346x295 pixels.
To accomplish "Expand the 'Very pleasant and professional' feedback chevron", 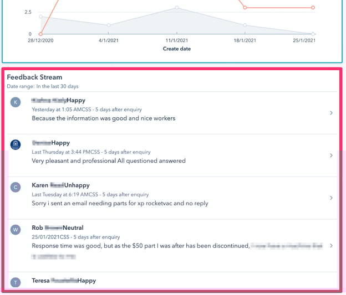I will point(331,156).
